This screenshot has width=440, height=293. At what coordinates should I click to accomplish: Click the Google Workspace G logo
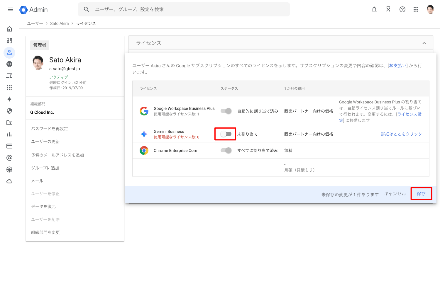[144, 111]
